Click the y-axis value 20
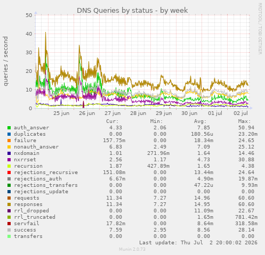 29,71
